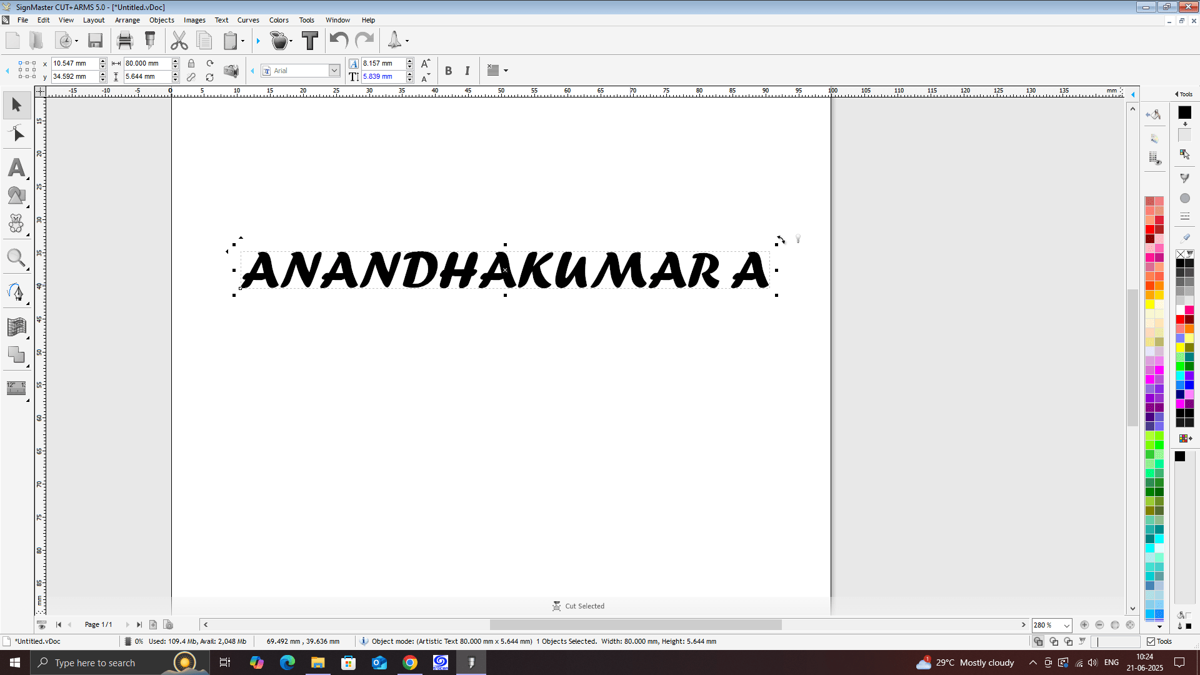Toggle the Tools checkbox in status bar

1151,642
